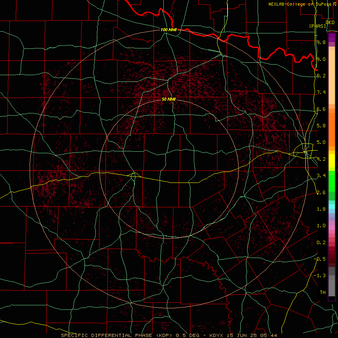Pick the bright green segment of the color bar
The width and height of the screenshot is (338, 338).
tap(332, 181)
